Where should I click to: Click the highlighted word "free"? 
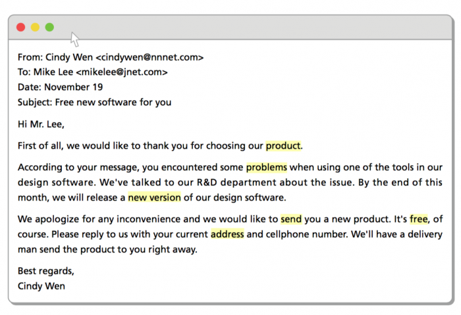[x=419, y=219]
